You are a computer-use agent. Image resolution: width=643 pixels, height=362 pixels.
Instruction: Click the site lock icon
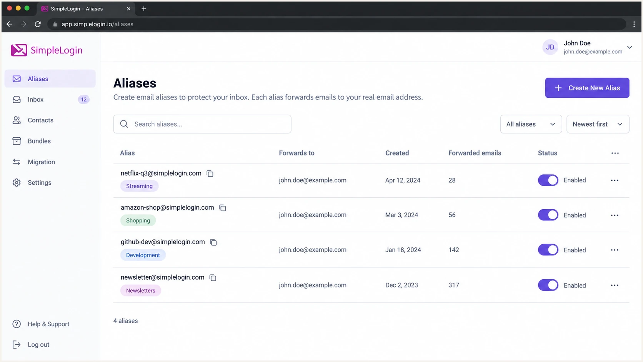55,24
